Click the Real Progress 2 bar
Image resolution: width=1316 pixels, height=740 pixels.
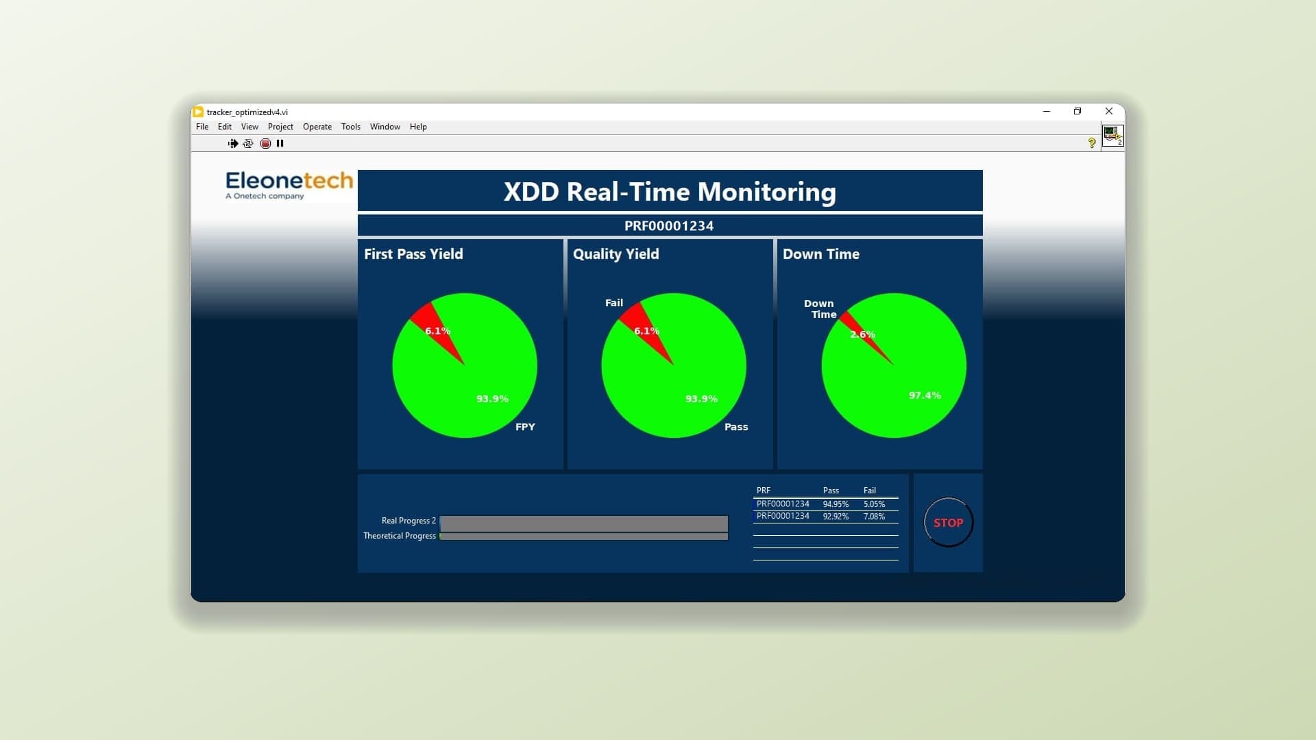pyautogui.click(x=583, y=523)
